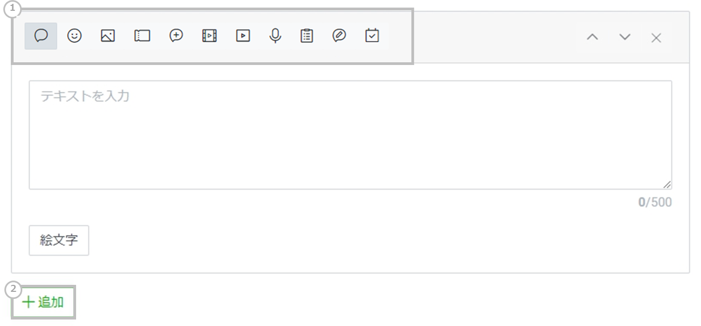
Task: Select the calendar checkmark icon
Action: point(372,36)
